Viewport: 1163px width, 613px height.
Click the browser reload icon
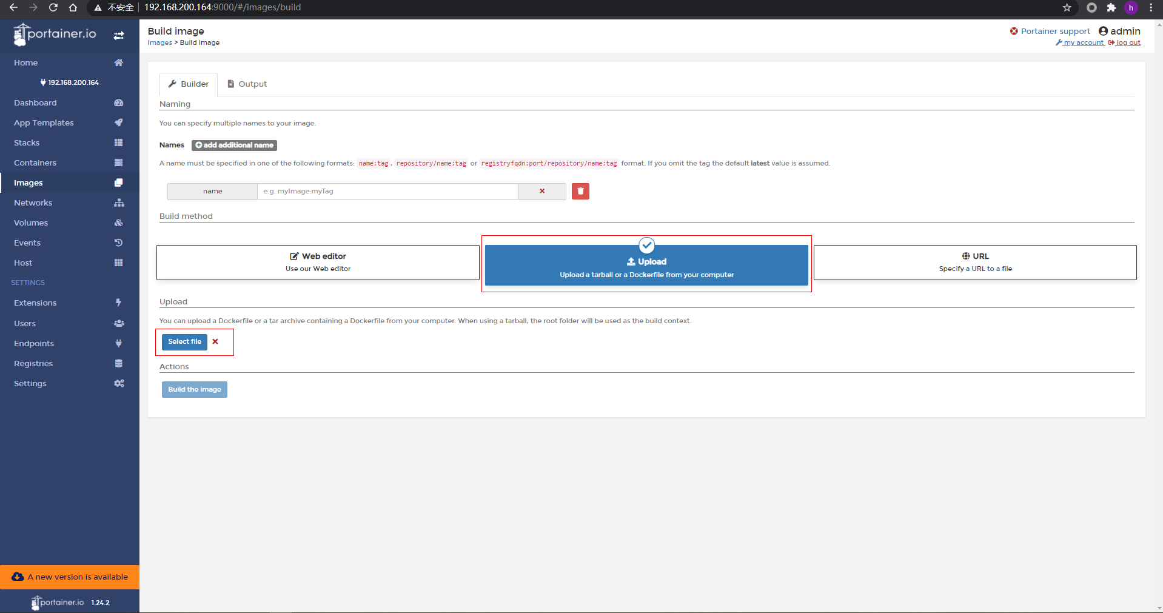click(53, 7)
